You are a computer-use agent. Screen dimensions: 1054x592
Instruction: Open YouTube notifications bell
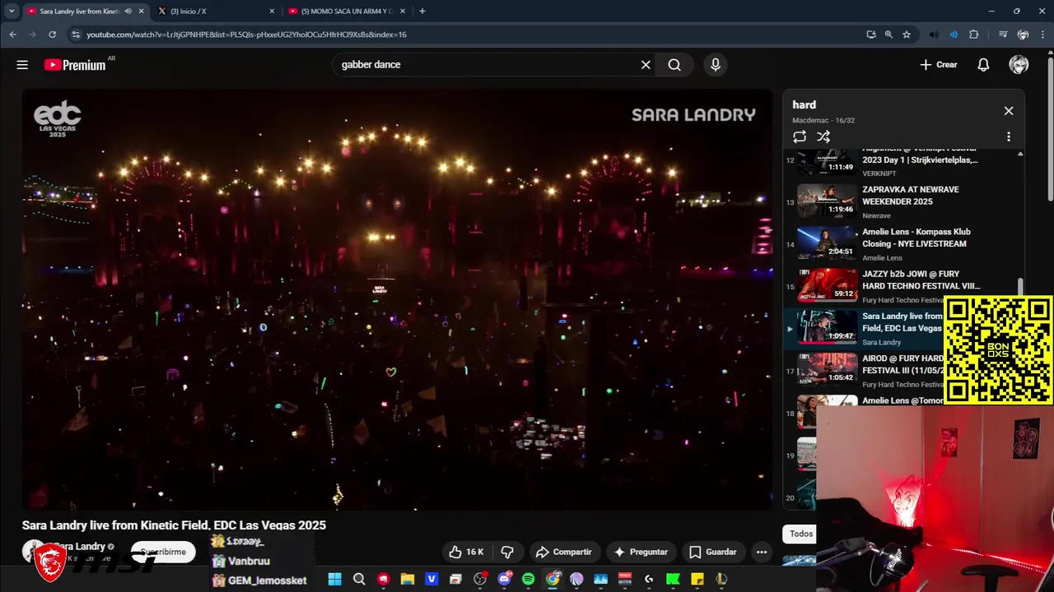click(983, 65)
